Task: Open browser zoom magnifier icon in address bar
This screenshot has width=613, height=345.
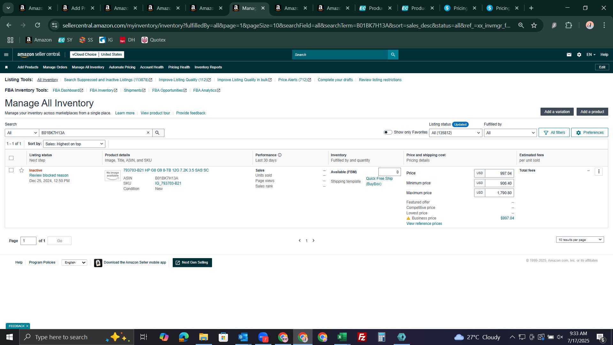Action: pyautogui.click(x=521, y=25)
